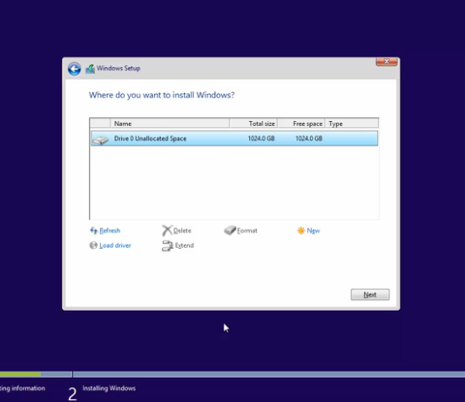The image size is (465, 402).
Task: Sort by the Total size column header
Action: coord(253,124)
